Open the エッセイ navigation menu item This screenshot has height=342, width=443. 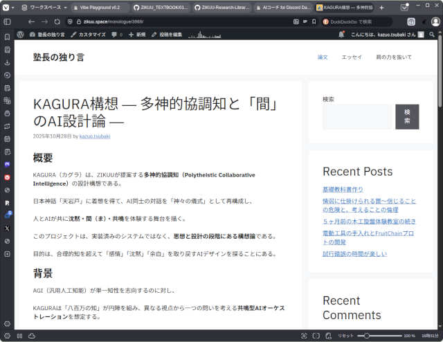[352, 57]
